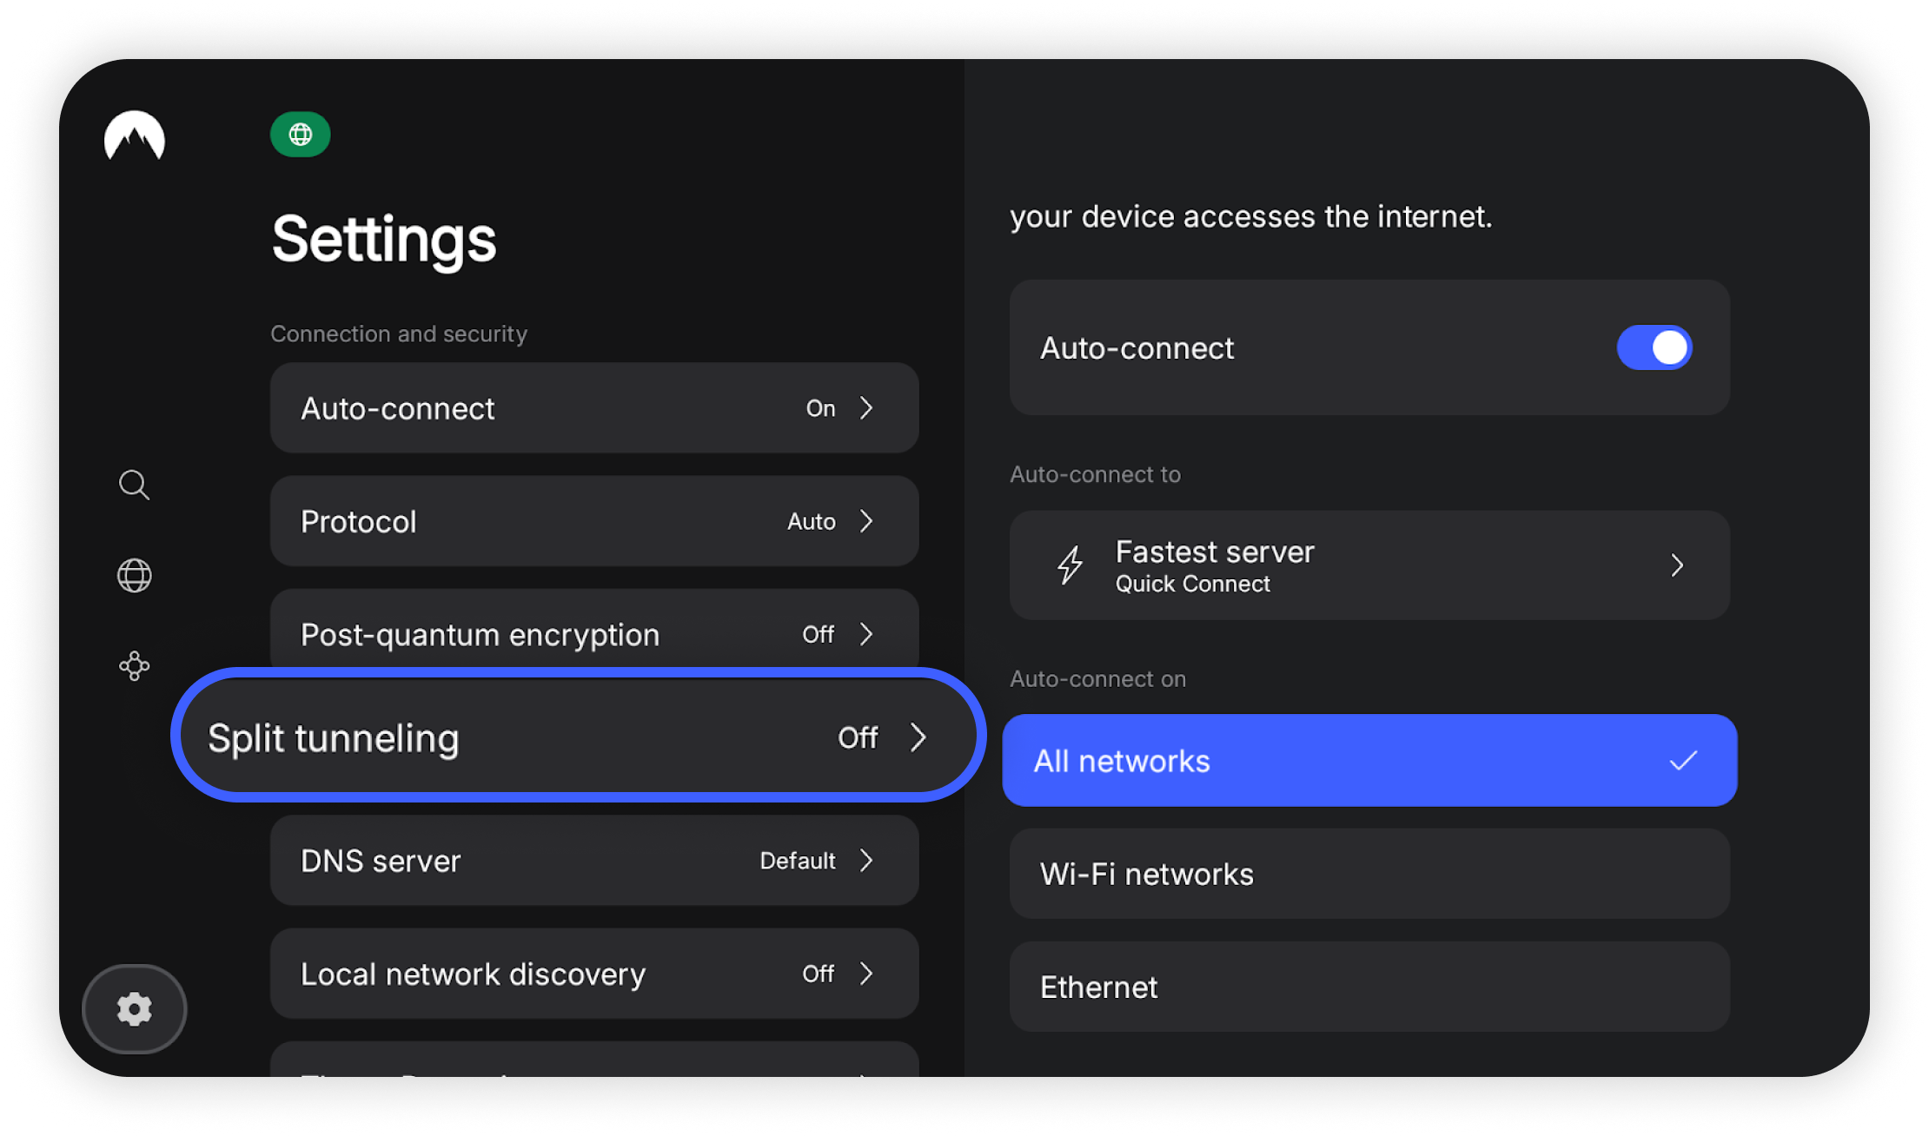Open Post-quantum encryption settings row
Image resolution: width=1929 pixels, height=1136 pixels.
[593, 632]
